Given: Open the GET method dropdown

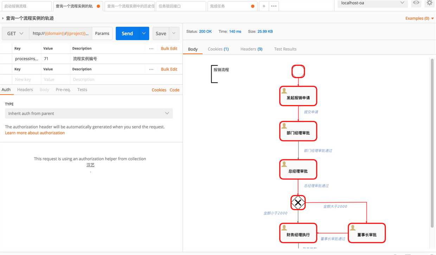Looking at the screenshot, I should [x=15, y=33].
